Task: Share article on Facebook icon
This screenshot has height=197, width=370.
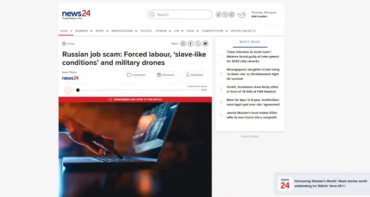Action: (x=191, y=44)
